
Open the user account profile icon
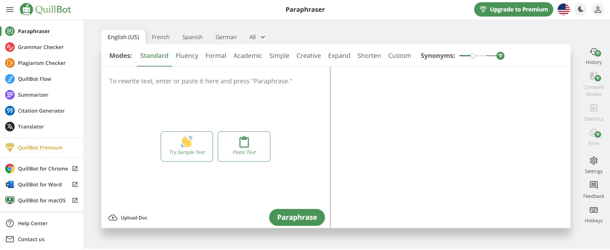(x=598, y=10)
